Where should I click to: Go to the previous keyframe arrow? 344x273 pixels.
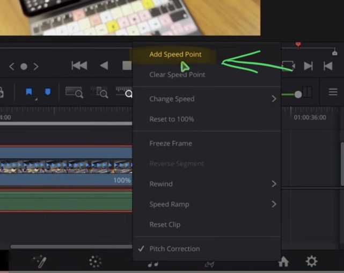tap(12, 66)
